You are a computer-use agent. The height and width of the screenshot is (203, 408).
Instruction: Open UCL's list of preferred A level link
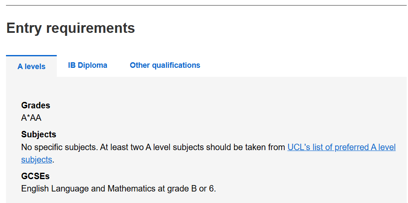[x=341, y=147]
